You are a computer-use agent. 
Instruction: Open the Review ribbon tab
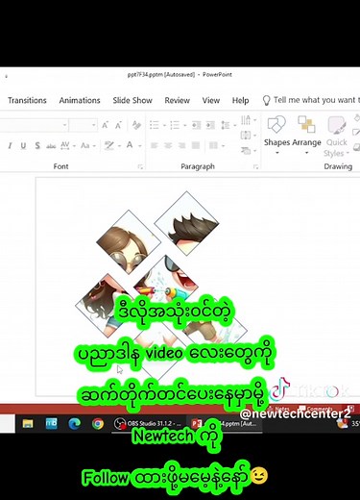tap(178, 100)
